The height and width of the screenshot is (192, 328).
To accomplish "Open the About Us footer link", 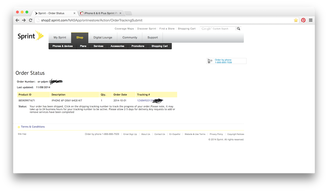I will 146,134.
